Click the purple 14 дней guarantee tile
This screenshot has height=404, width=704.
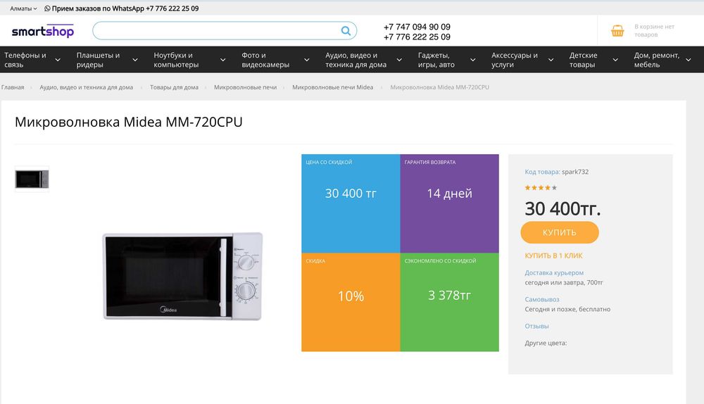click(x=449, y=203)
